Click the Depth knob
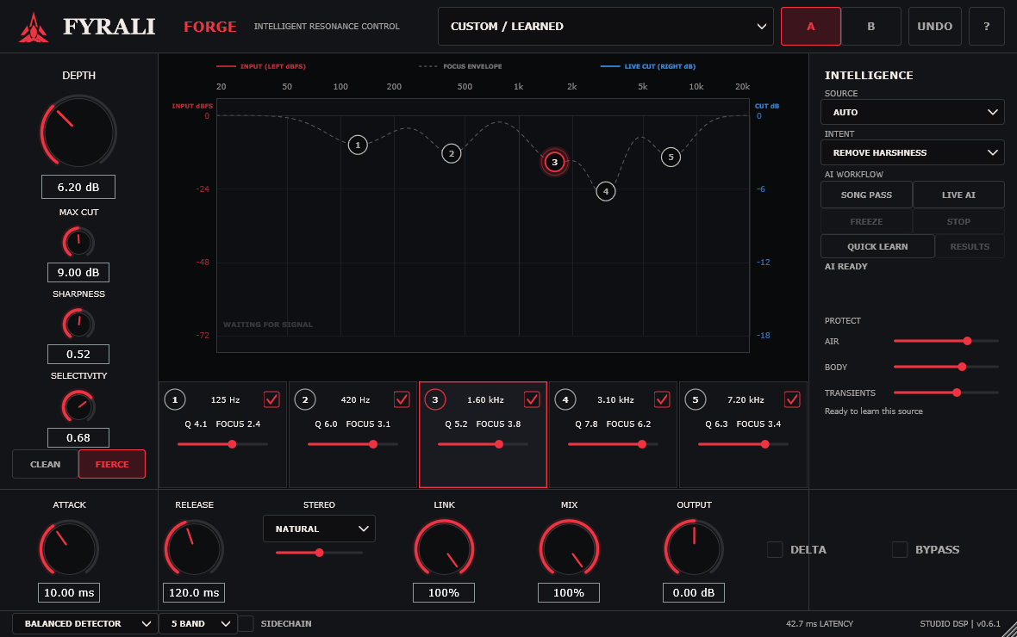Screen dimensions: 1017x637 coord(78,132)
